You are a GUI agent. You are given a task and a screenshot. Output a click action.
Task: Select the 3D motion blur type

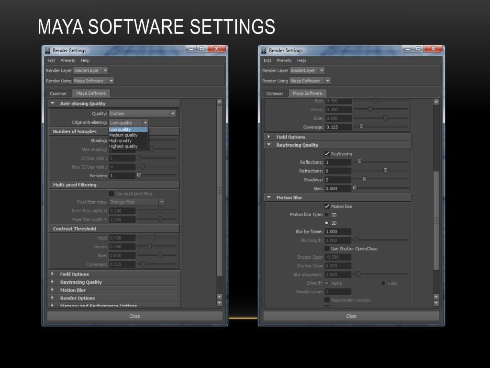326,223
